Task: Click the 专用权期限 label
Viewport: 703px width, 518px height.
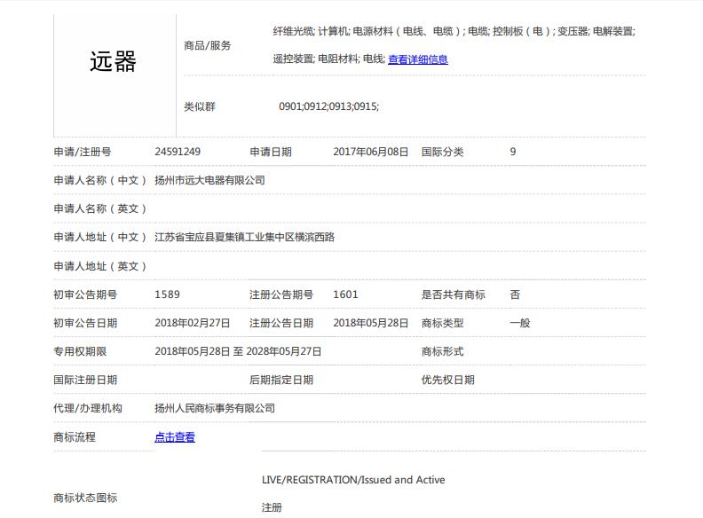Action: coord(80,351)
